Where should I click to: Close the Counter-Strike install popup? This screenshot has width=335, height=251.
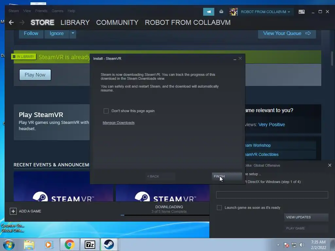(330, 165)
